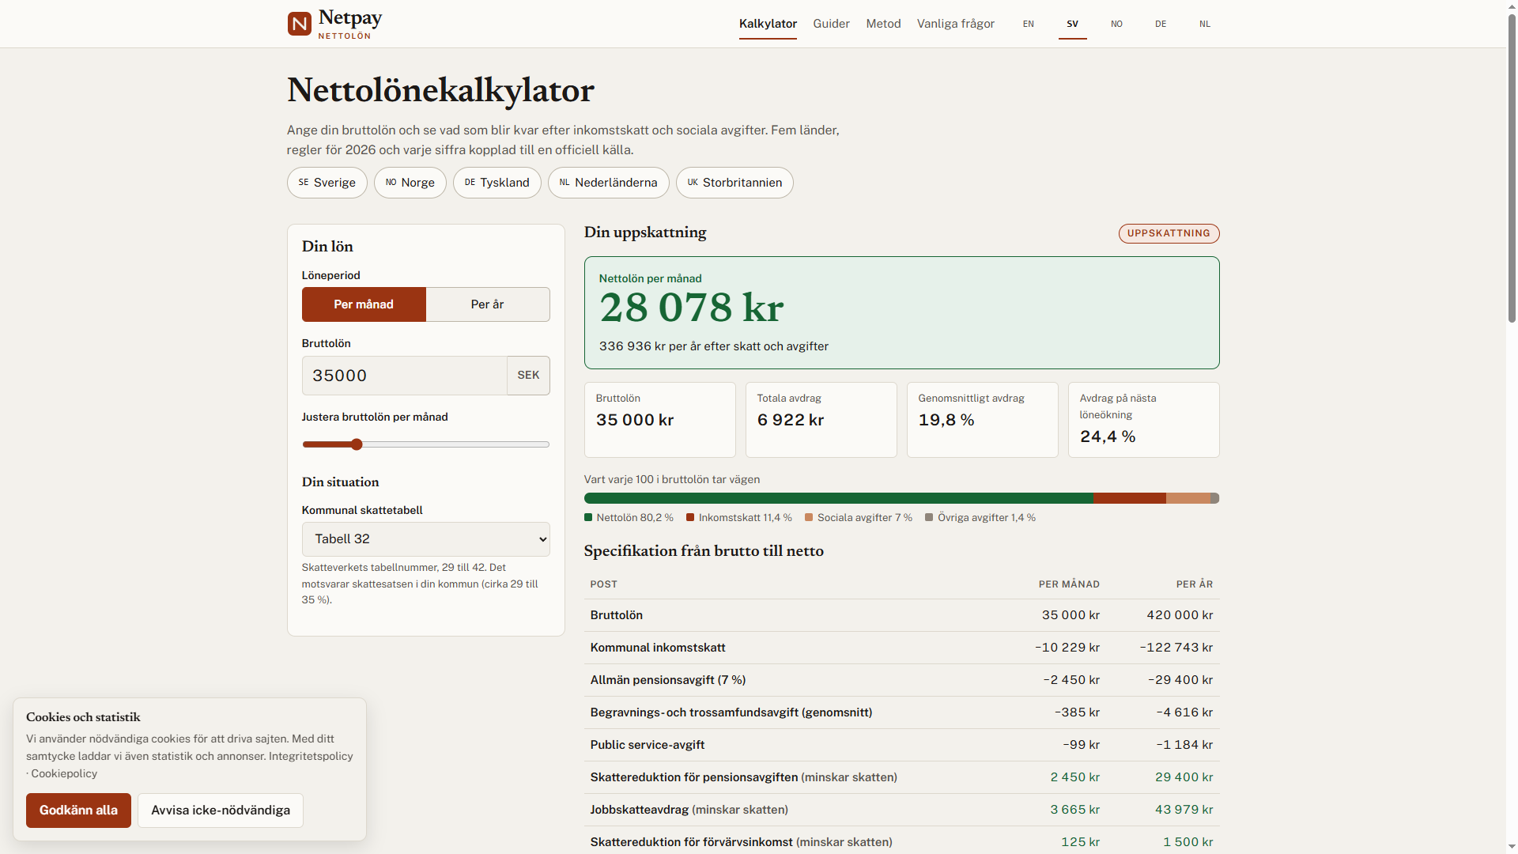Click Avvisa icke-nödvändiga cookies button

coord(221,811)
